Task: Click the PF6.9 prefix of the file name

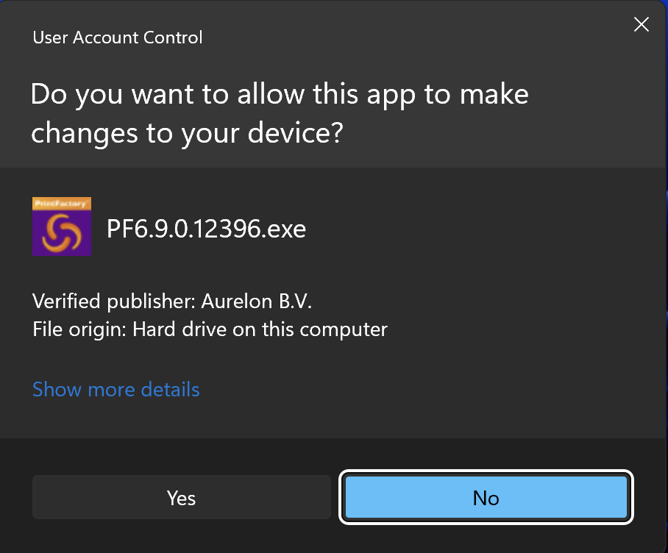Action: [132, 229]
